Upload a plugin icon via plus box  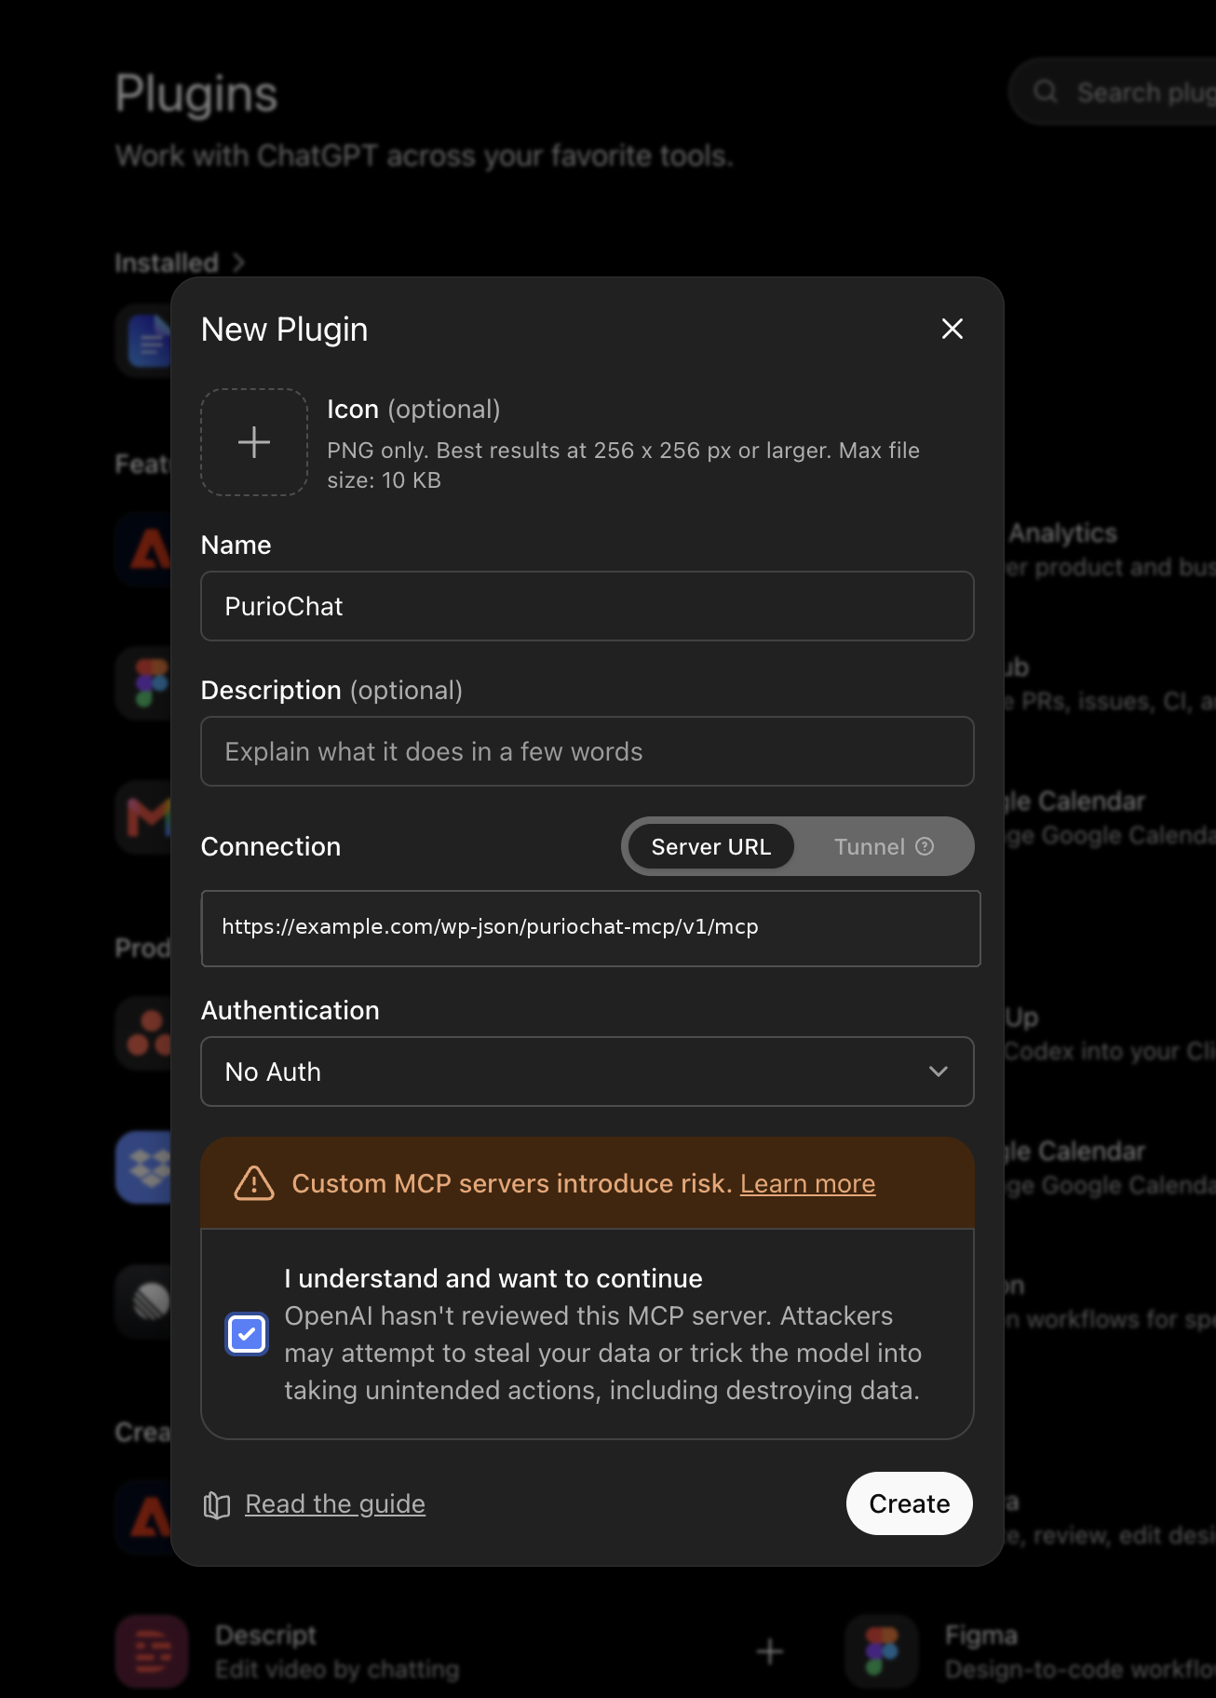[x=254, y=442]
